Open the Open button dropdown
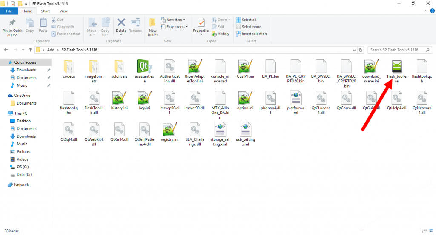This screenshot has width=436, height=235. pyautogui.click(x=229, y=20)
